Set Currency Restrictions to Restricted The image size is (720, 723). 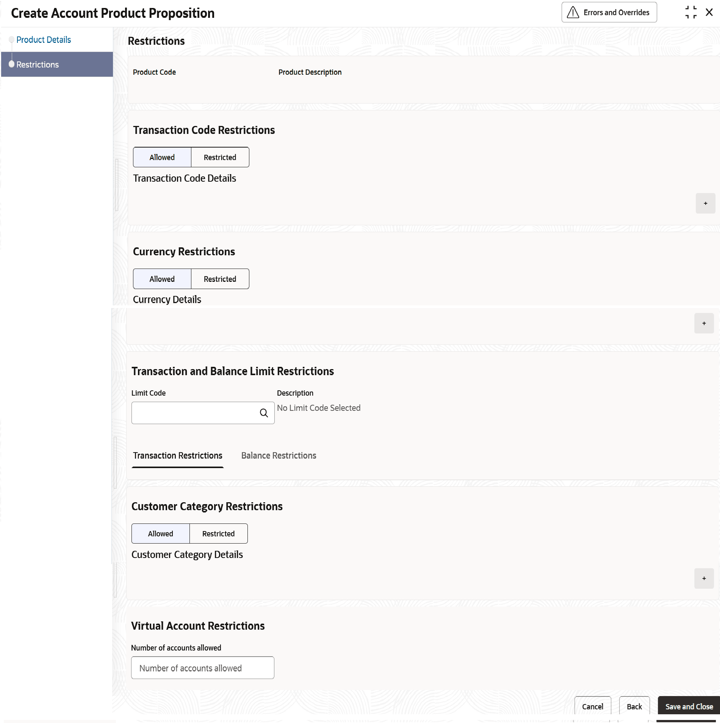(220, 279)
